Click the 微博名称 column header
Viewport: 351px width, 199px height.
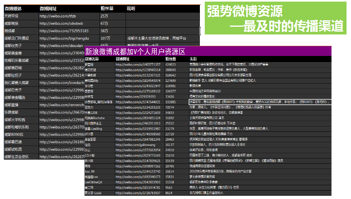92,59
